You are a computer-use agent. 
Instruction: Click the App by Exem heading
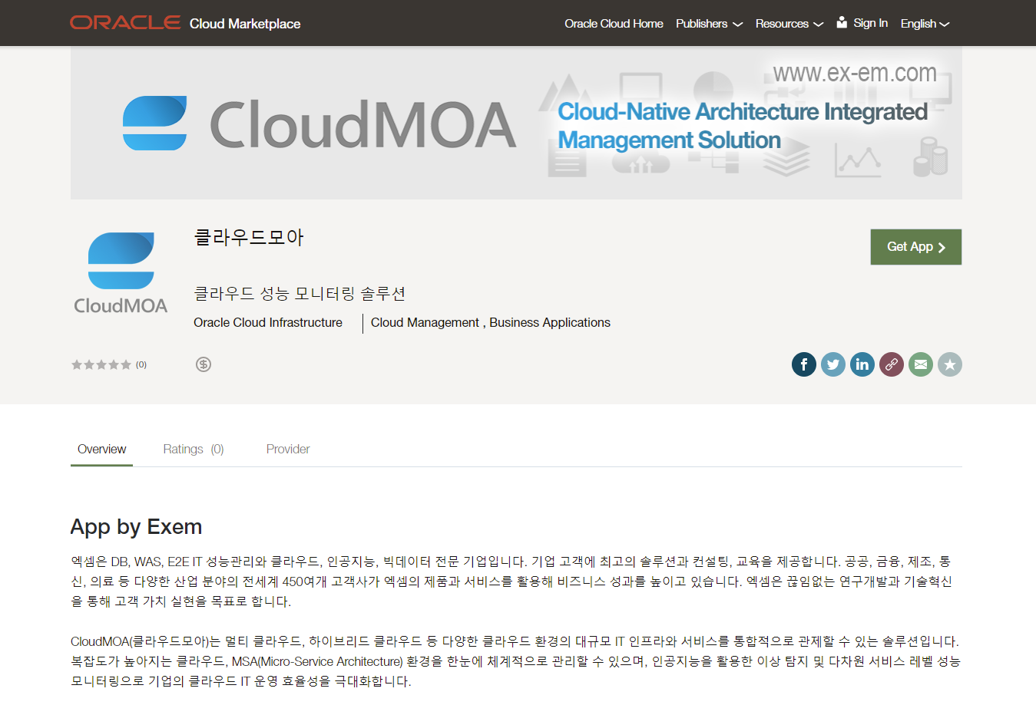(x=137, y=527)
